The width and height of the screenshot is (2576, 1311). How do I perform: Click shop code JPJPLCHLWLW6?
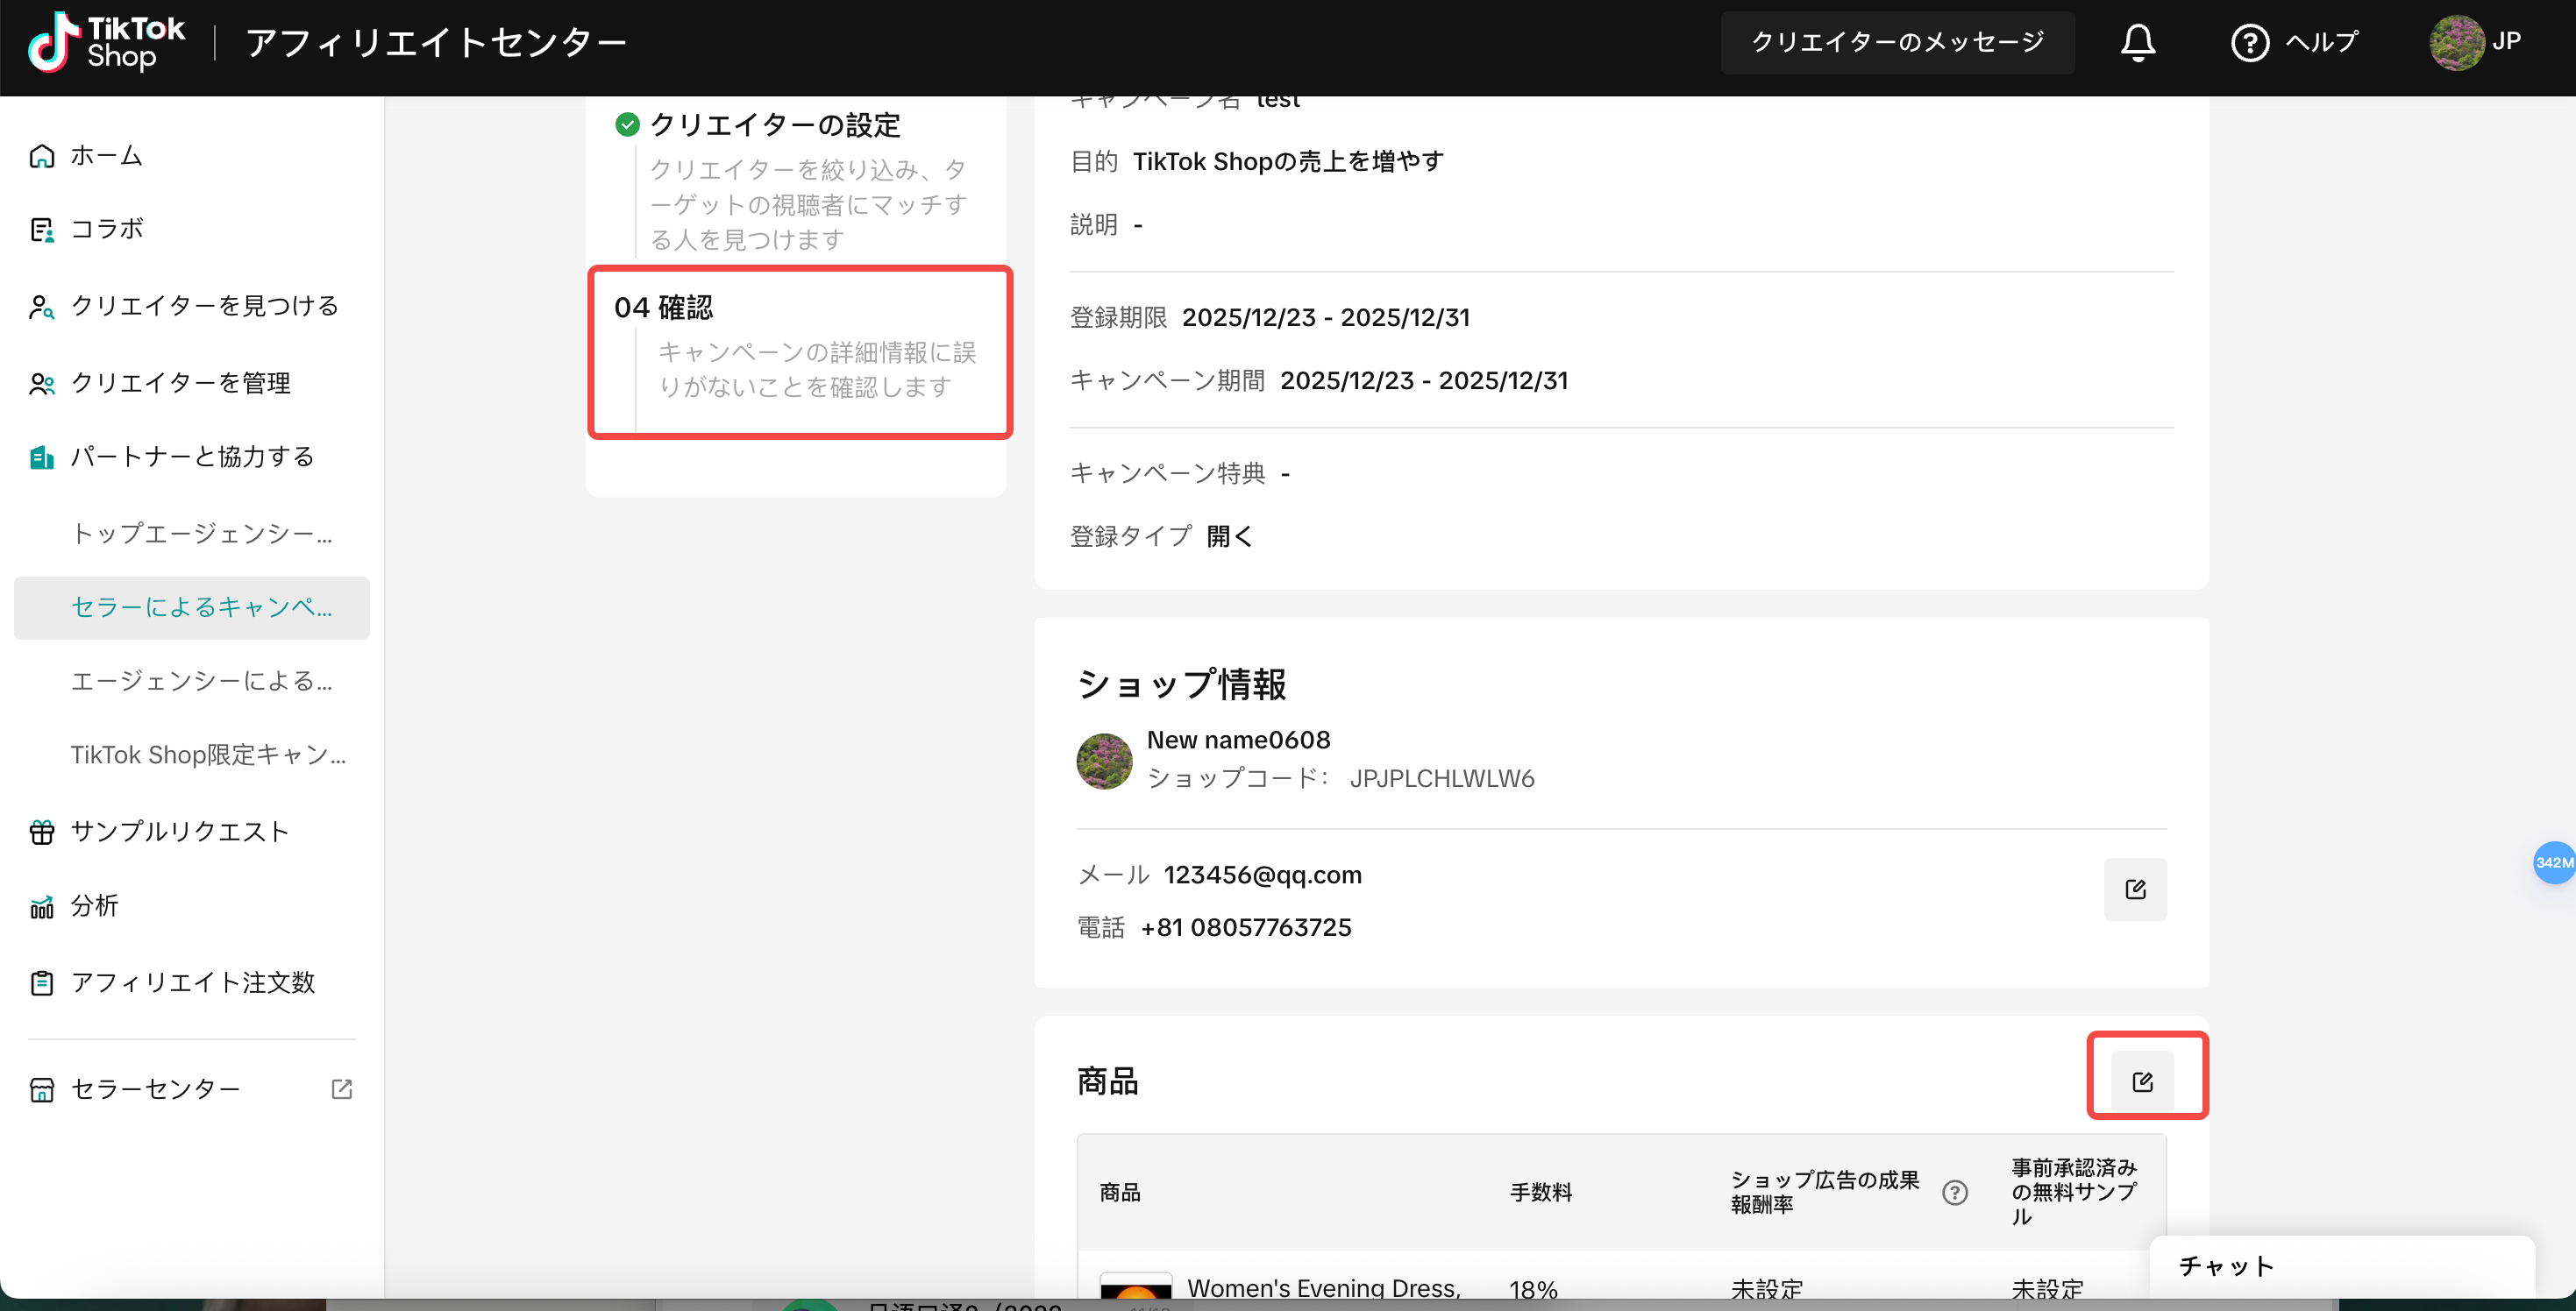tap(1442, 778)
